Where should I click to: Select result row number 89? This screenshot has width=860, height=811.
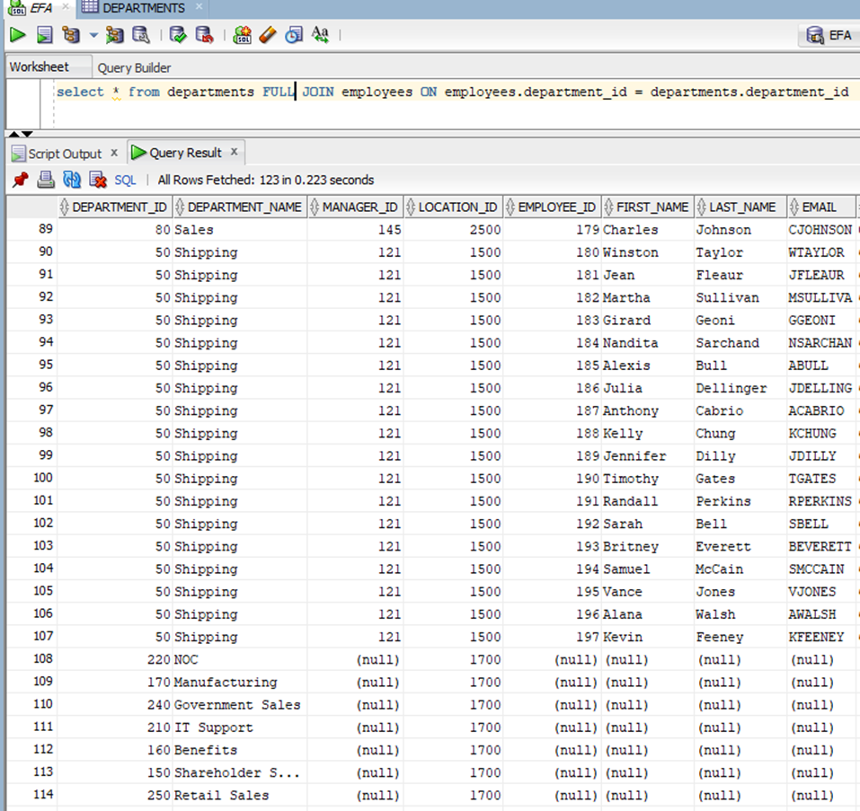click(x=31, y=229)
